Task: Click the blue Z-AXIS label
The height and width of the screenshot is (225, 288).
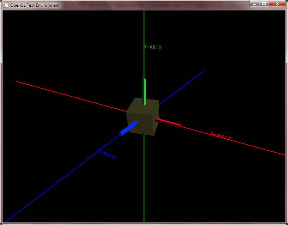Action: click(x=106, y=154)
